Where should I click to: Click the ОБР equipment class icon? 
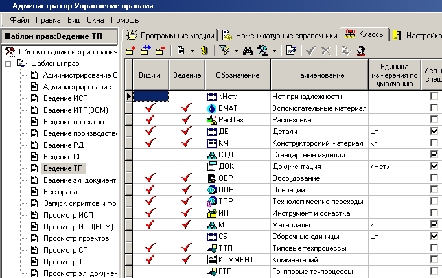pos(212,178)
